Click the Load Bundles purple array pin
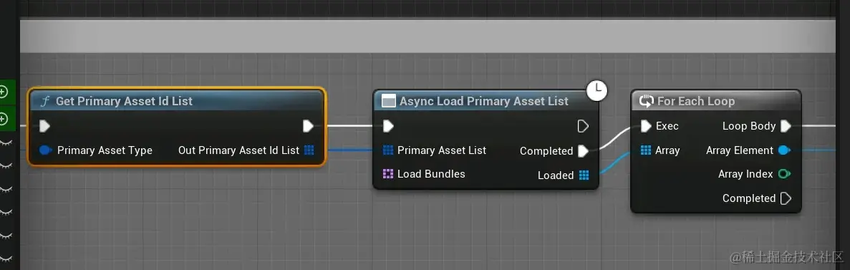The image size is (850, 270). (x=388, y=174)
